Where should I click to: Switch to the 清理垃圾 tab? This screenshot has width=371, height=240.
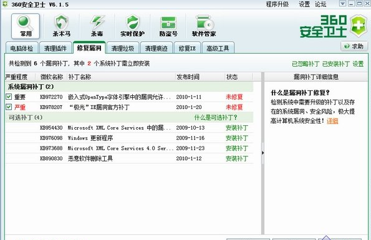123,48
